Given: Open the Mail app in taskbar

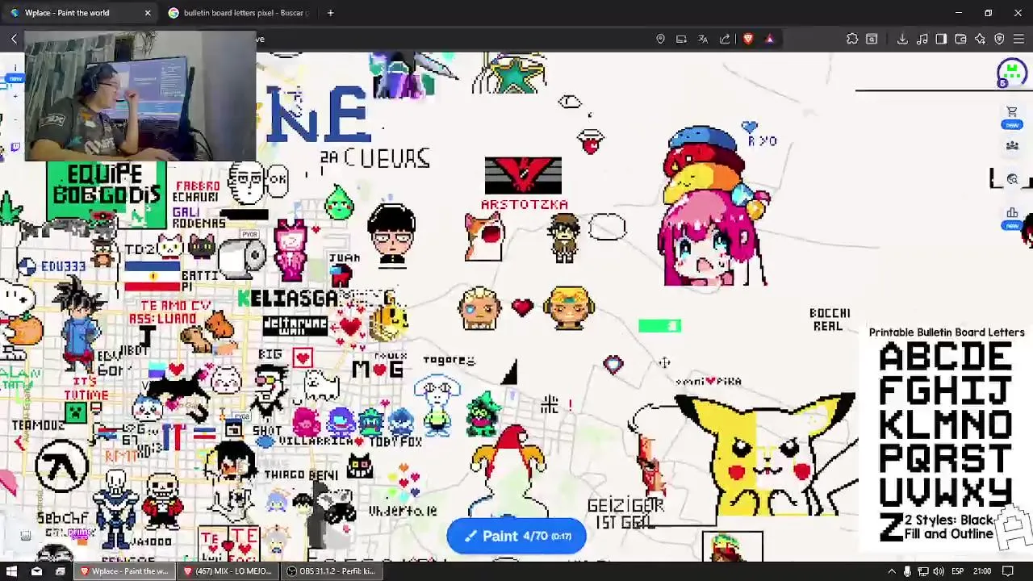Looking at the screenshot, I should (x=36, y=571).
